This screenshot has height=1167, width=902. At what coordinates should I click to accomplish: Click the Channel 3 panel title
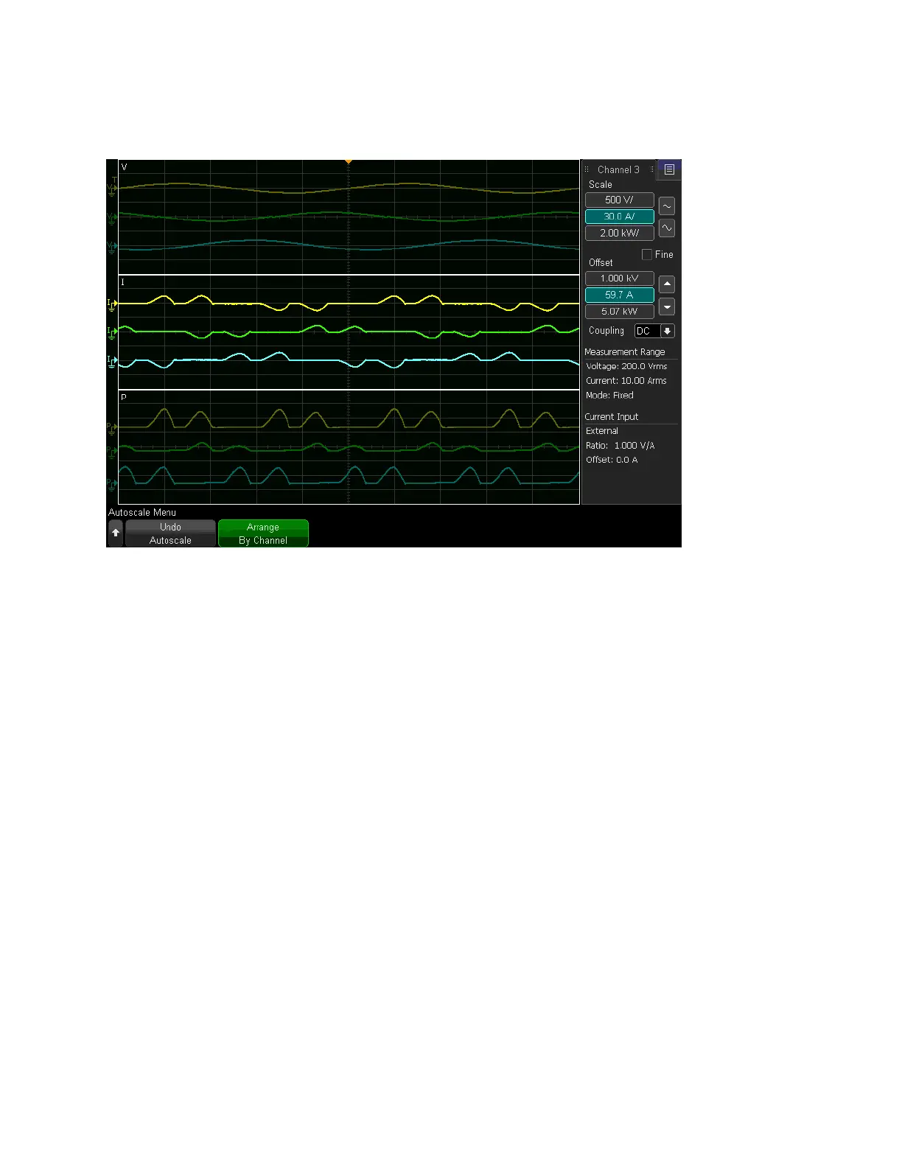(x=618, y=169)
